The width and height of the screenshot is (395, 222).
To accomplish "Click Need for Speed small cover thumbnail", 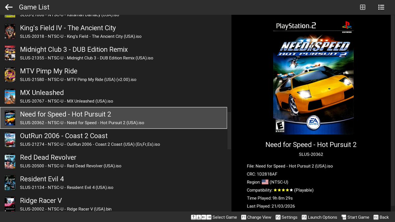I will point(10,118).
